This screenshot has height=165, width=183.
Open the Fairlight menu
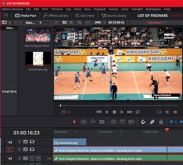click(x=137, y=9)
